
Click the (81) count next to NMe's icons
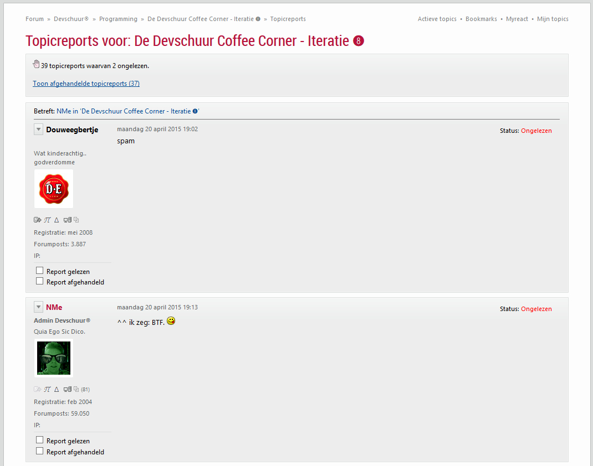(x=85, y=389)
